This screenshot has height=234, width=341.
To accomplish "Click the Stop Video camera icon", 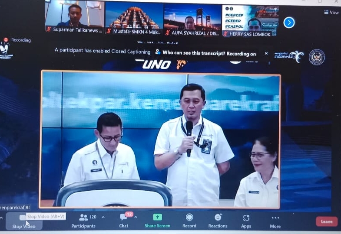I will [23, 218].
